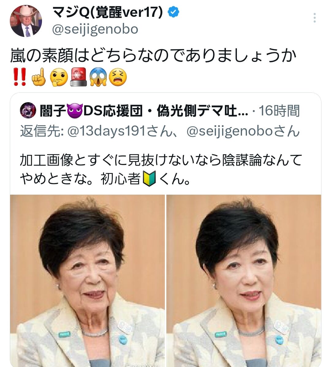Click the @seijigenoboさん mention in quoted reply
330x367 pixels.
(x=243, y=131)
